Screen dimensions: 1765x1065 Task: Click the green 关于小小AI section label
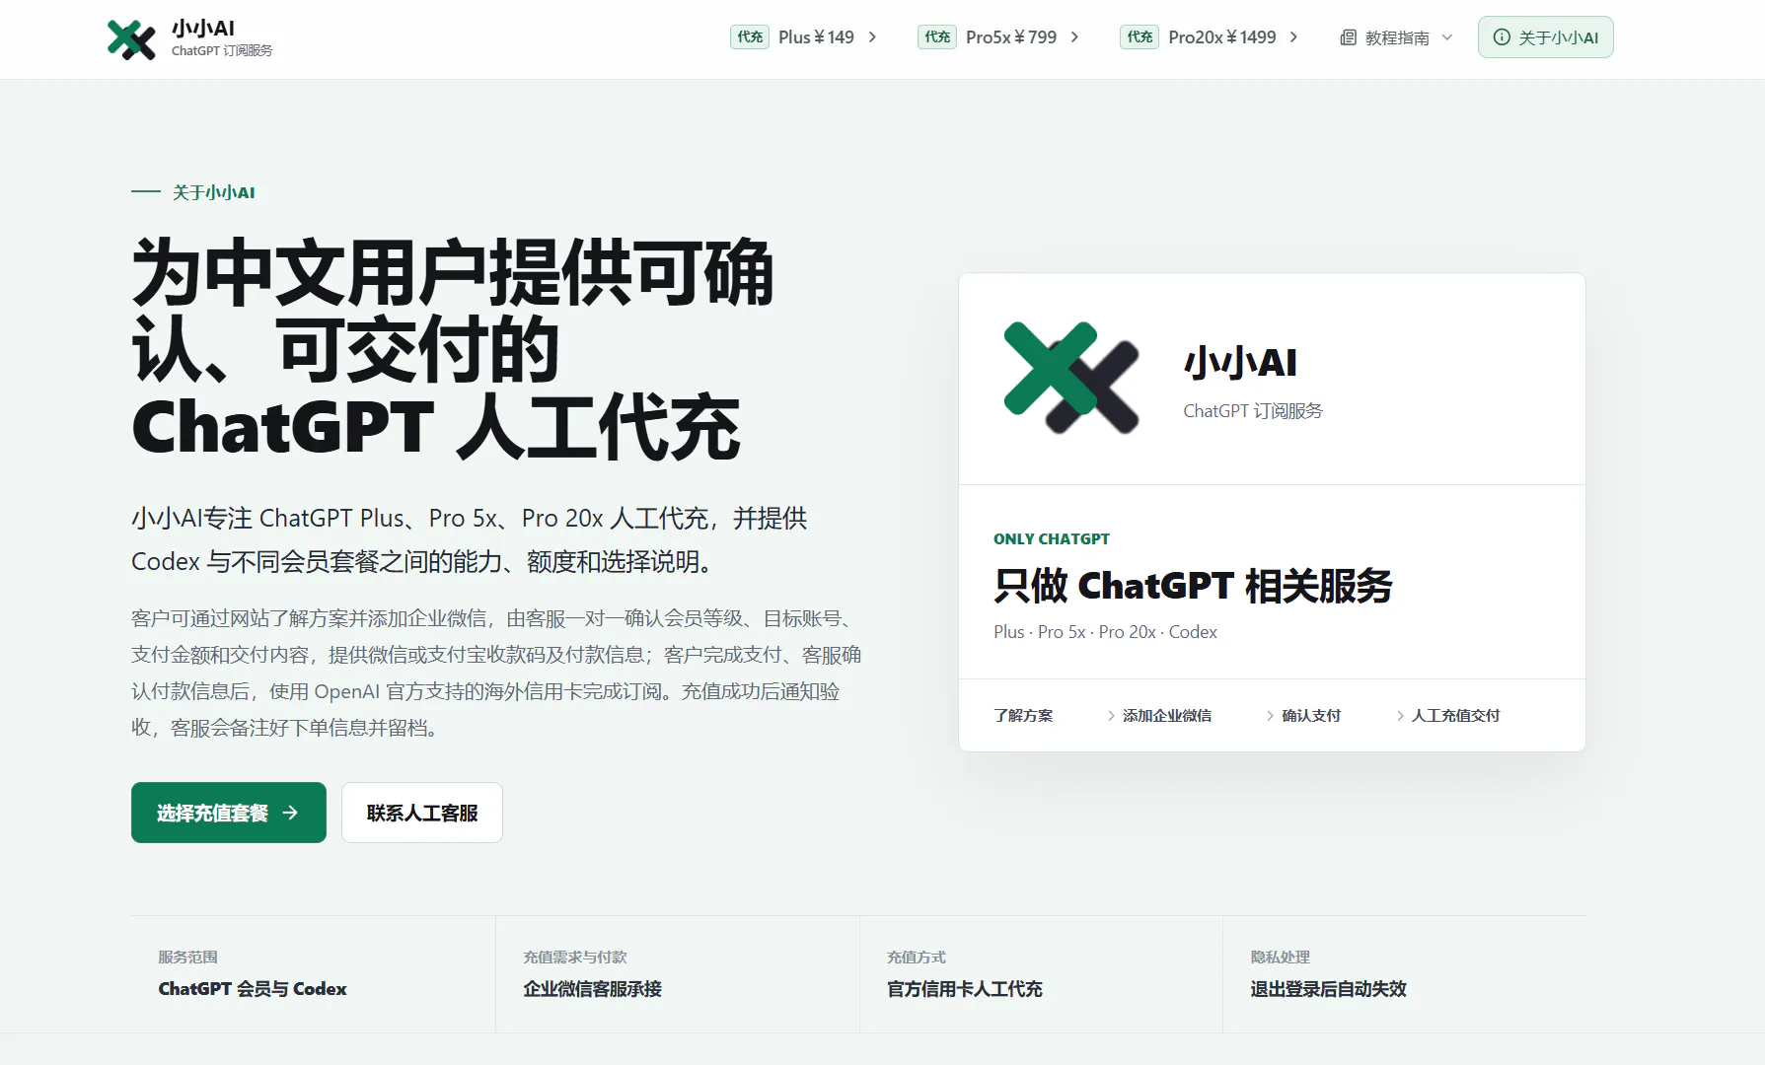214,192
